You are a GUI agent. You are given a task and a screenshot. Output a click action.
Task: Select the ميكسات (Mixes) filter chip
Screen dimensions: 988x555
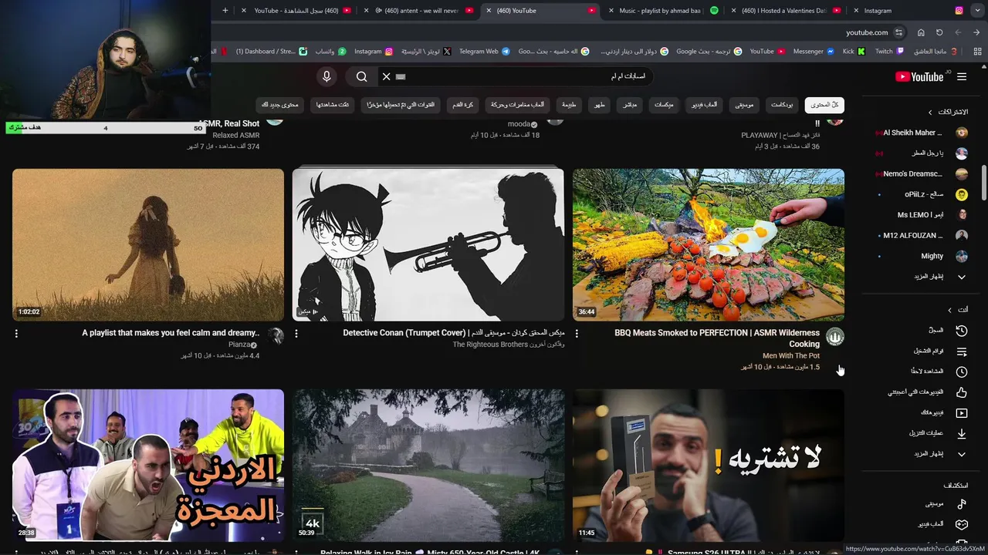tap(664, 105)
